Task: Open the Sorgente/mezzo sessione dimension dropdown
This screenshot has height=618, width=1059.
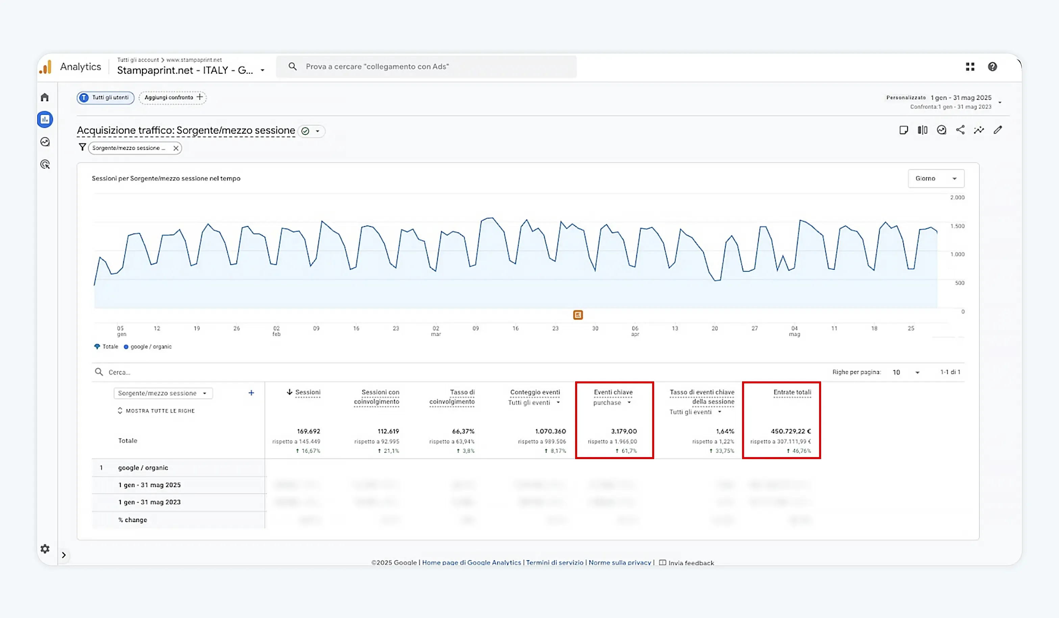Action: [x=163, y=393]
